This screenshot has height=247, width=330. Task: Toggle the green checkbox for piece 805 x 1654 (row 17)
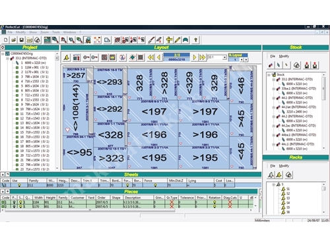[17, 142]
